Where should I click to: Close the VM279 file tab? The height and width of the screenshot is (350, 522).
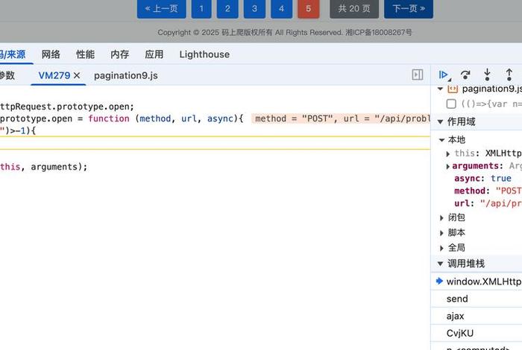click(x=77, y=75)
